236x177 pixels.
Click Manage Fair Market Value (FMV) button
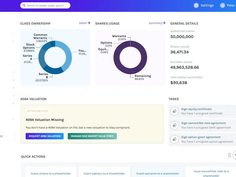point(92,136)
